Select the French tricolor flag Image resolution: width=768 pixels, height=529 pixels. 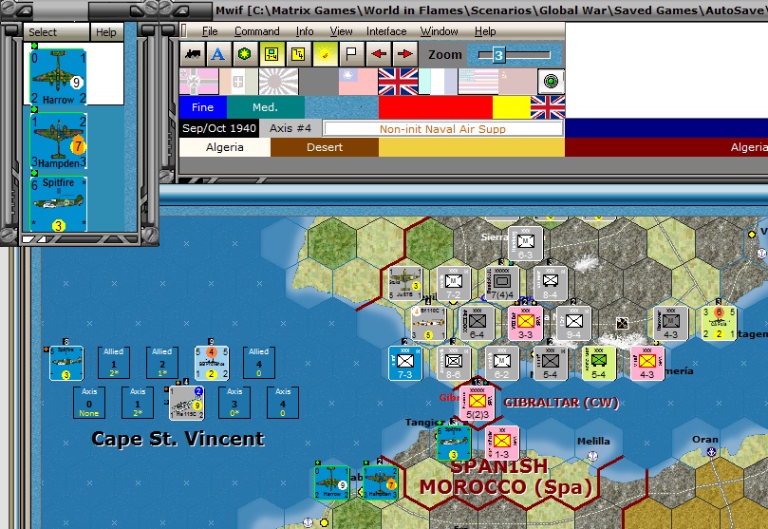[x=438, y=82]
